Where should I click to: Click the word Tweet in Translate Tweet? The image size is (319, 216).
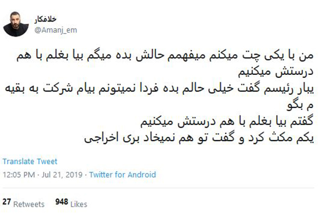[48, 161]
